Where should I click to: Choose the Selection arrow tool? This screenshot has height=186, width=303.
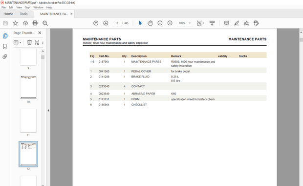pos(140,23)
